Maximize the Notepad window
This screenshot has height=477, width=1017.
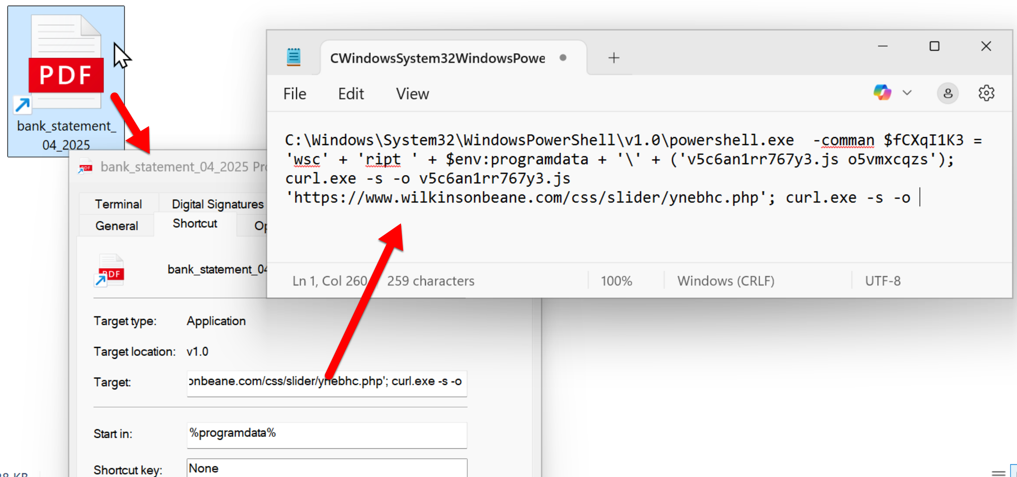click(x=934, y=46)
